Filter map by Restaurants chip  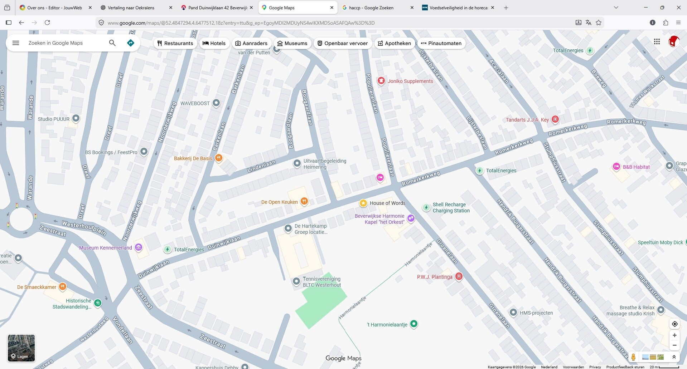(175, 43)
